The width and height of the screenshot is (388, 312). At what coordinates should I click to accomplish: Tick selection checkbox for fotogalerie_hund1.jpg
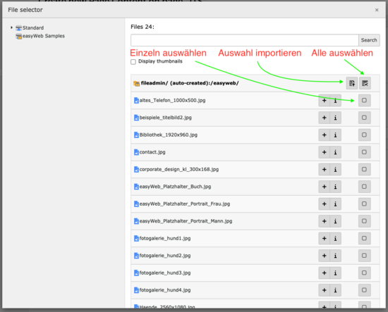pos(365,238)
